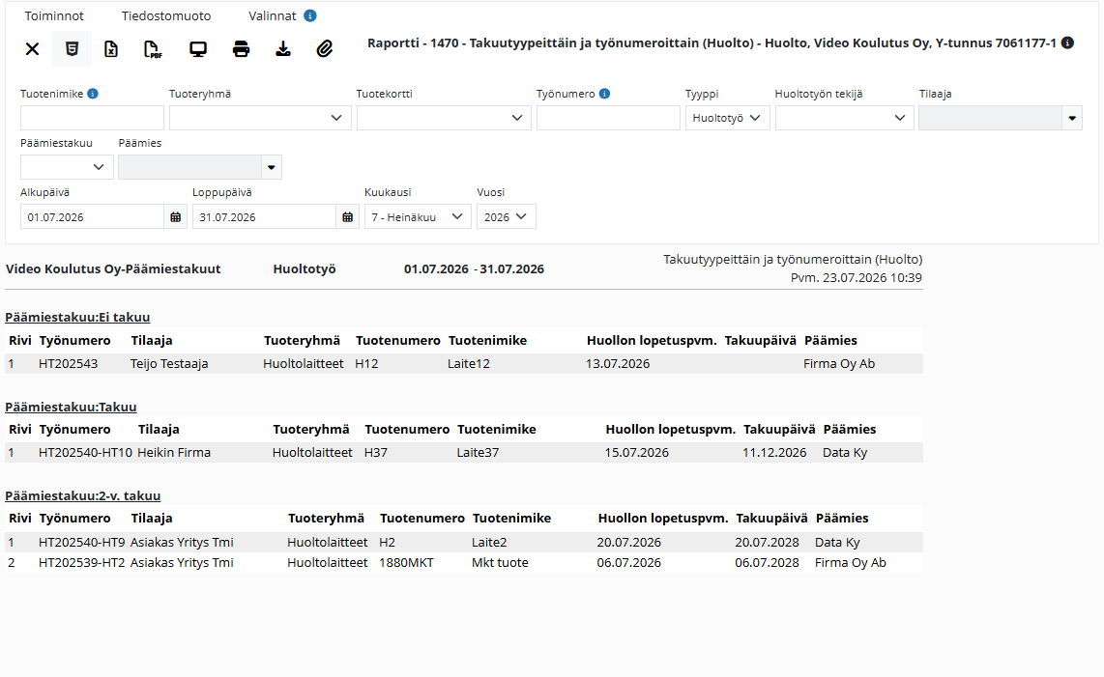This screenshot has width=1104, height=677.
Task: Select work number HT202540-HT9
Action: point(81,543)
